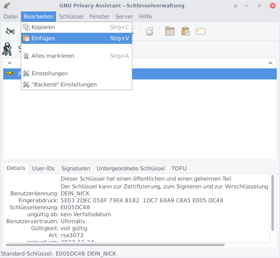280x258 pixels.
Task: Click the keyring icon beside the heading
Action: click(x=8, y=49)
